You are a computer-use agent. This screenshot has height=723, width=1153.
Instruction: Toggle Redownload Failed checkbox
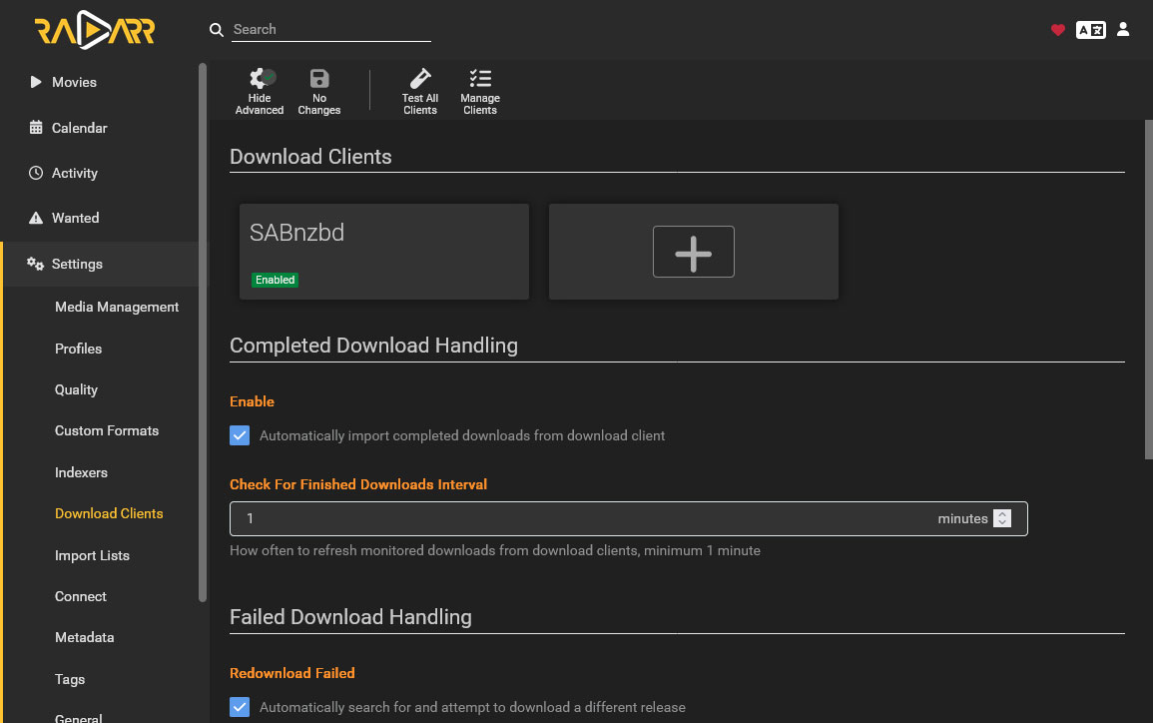click(x=240, y=707)
